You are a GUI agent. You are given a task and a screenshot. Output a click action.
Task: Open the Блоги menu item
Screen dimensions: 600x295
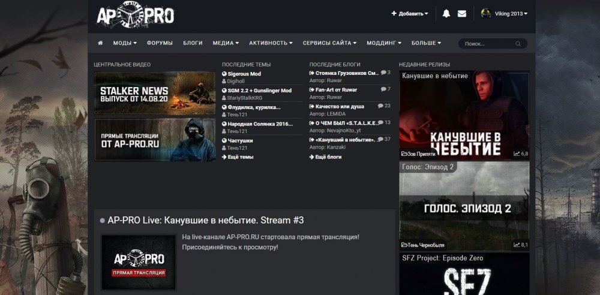(193, 43)
